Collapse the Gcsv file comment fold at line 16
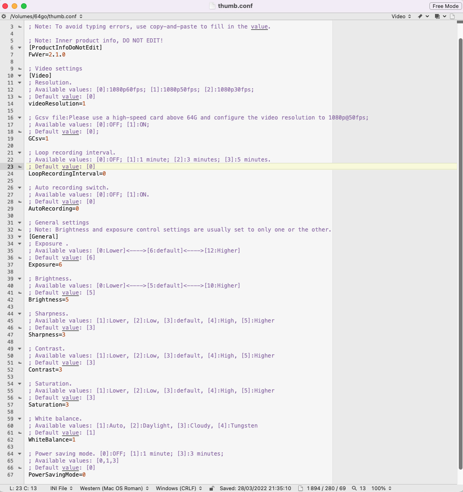The height and width of the screenshot is (492, 463). coord(20,118)
